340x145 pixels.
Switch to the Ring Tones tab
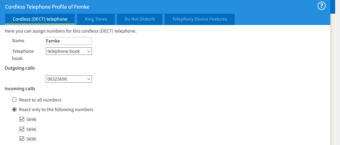point(96,19)
